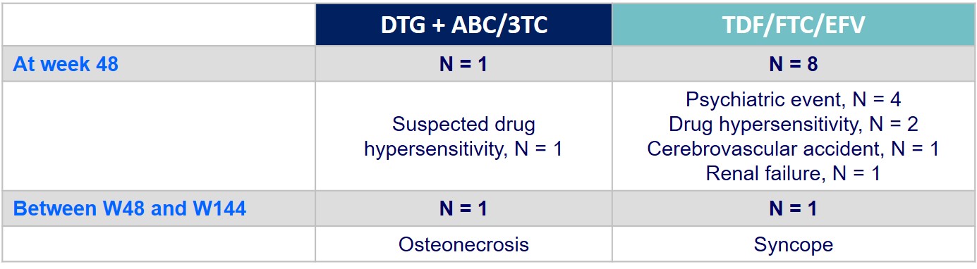Image resolution: width=977 pixels, height=269 pixels.
Task: Click the empty cell beside Osteonecrosis
Action: [159, 244]
